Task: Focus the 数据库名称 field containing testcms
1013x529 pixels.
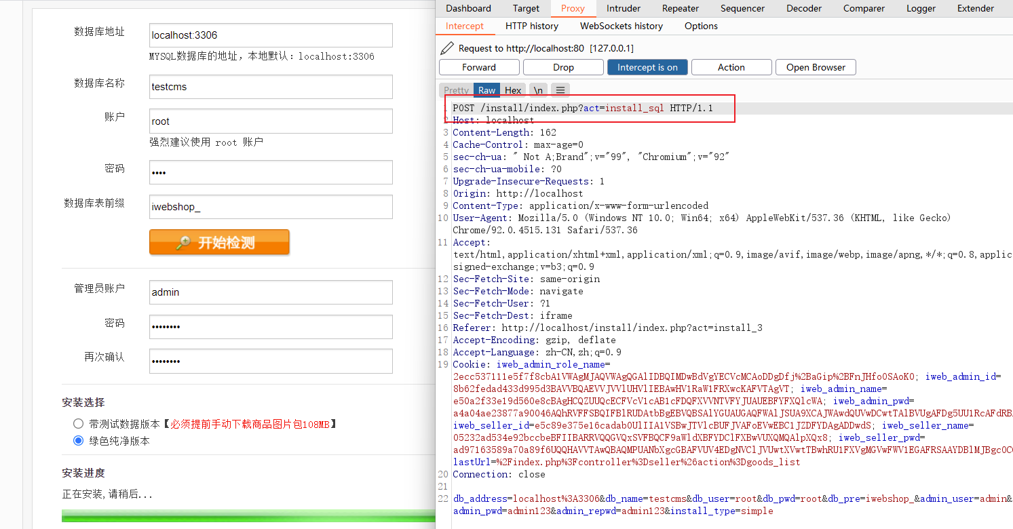Action: (271, 87)
